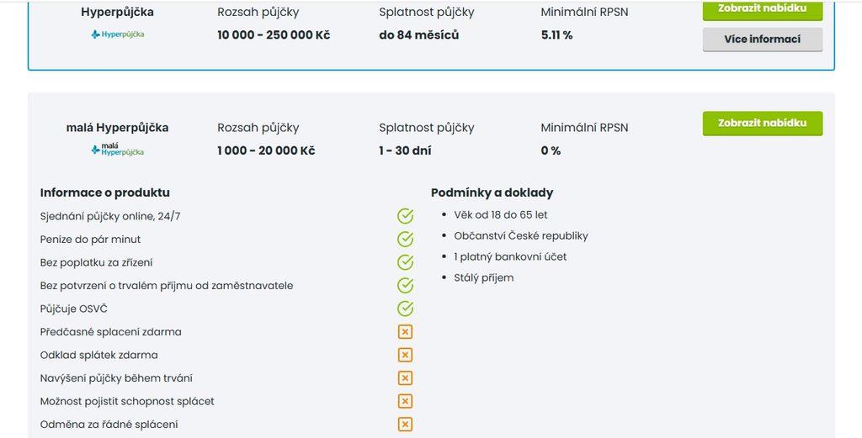
Task: Click orange cross beside Předčasné splacení zdarma
Action: (x=405, y=332)
